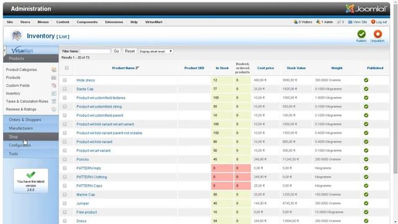Expand the Tools sidebar section
The height and width of the screenshot is (224, 398).
coord(31,154)
